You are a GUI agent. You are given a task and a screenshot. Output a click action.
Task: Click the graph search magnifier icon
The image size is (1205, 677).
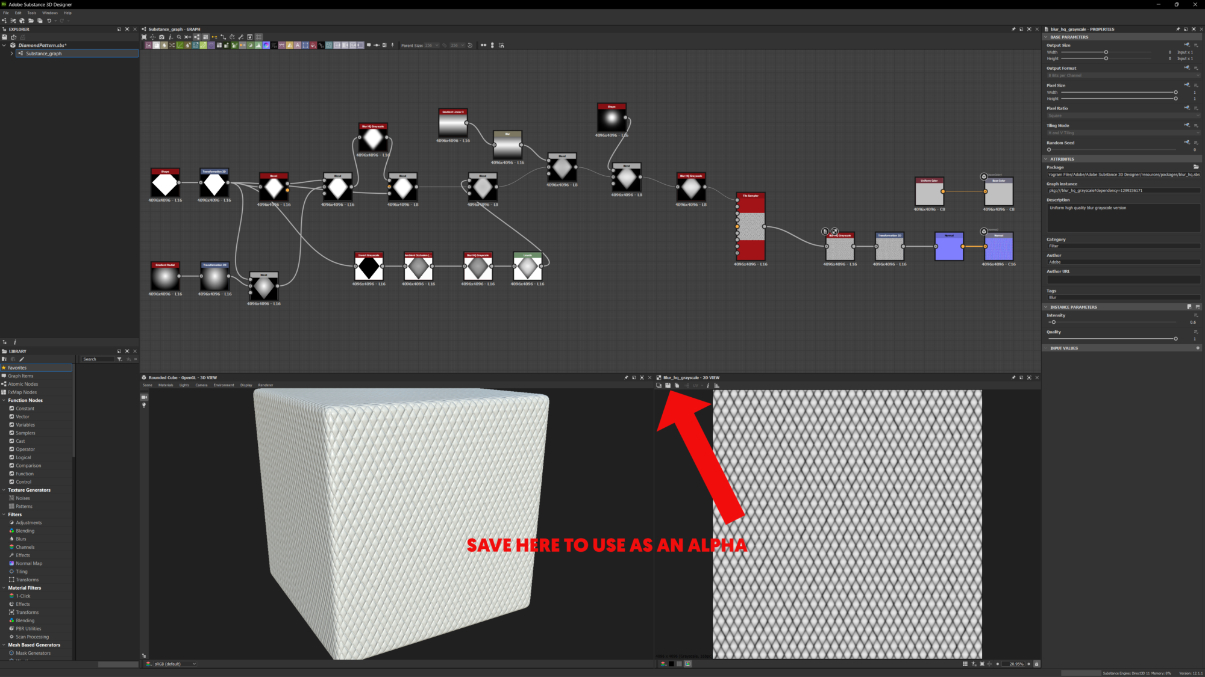[x=179, y=37]
